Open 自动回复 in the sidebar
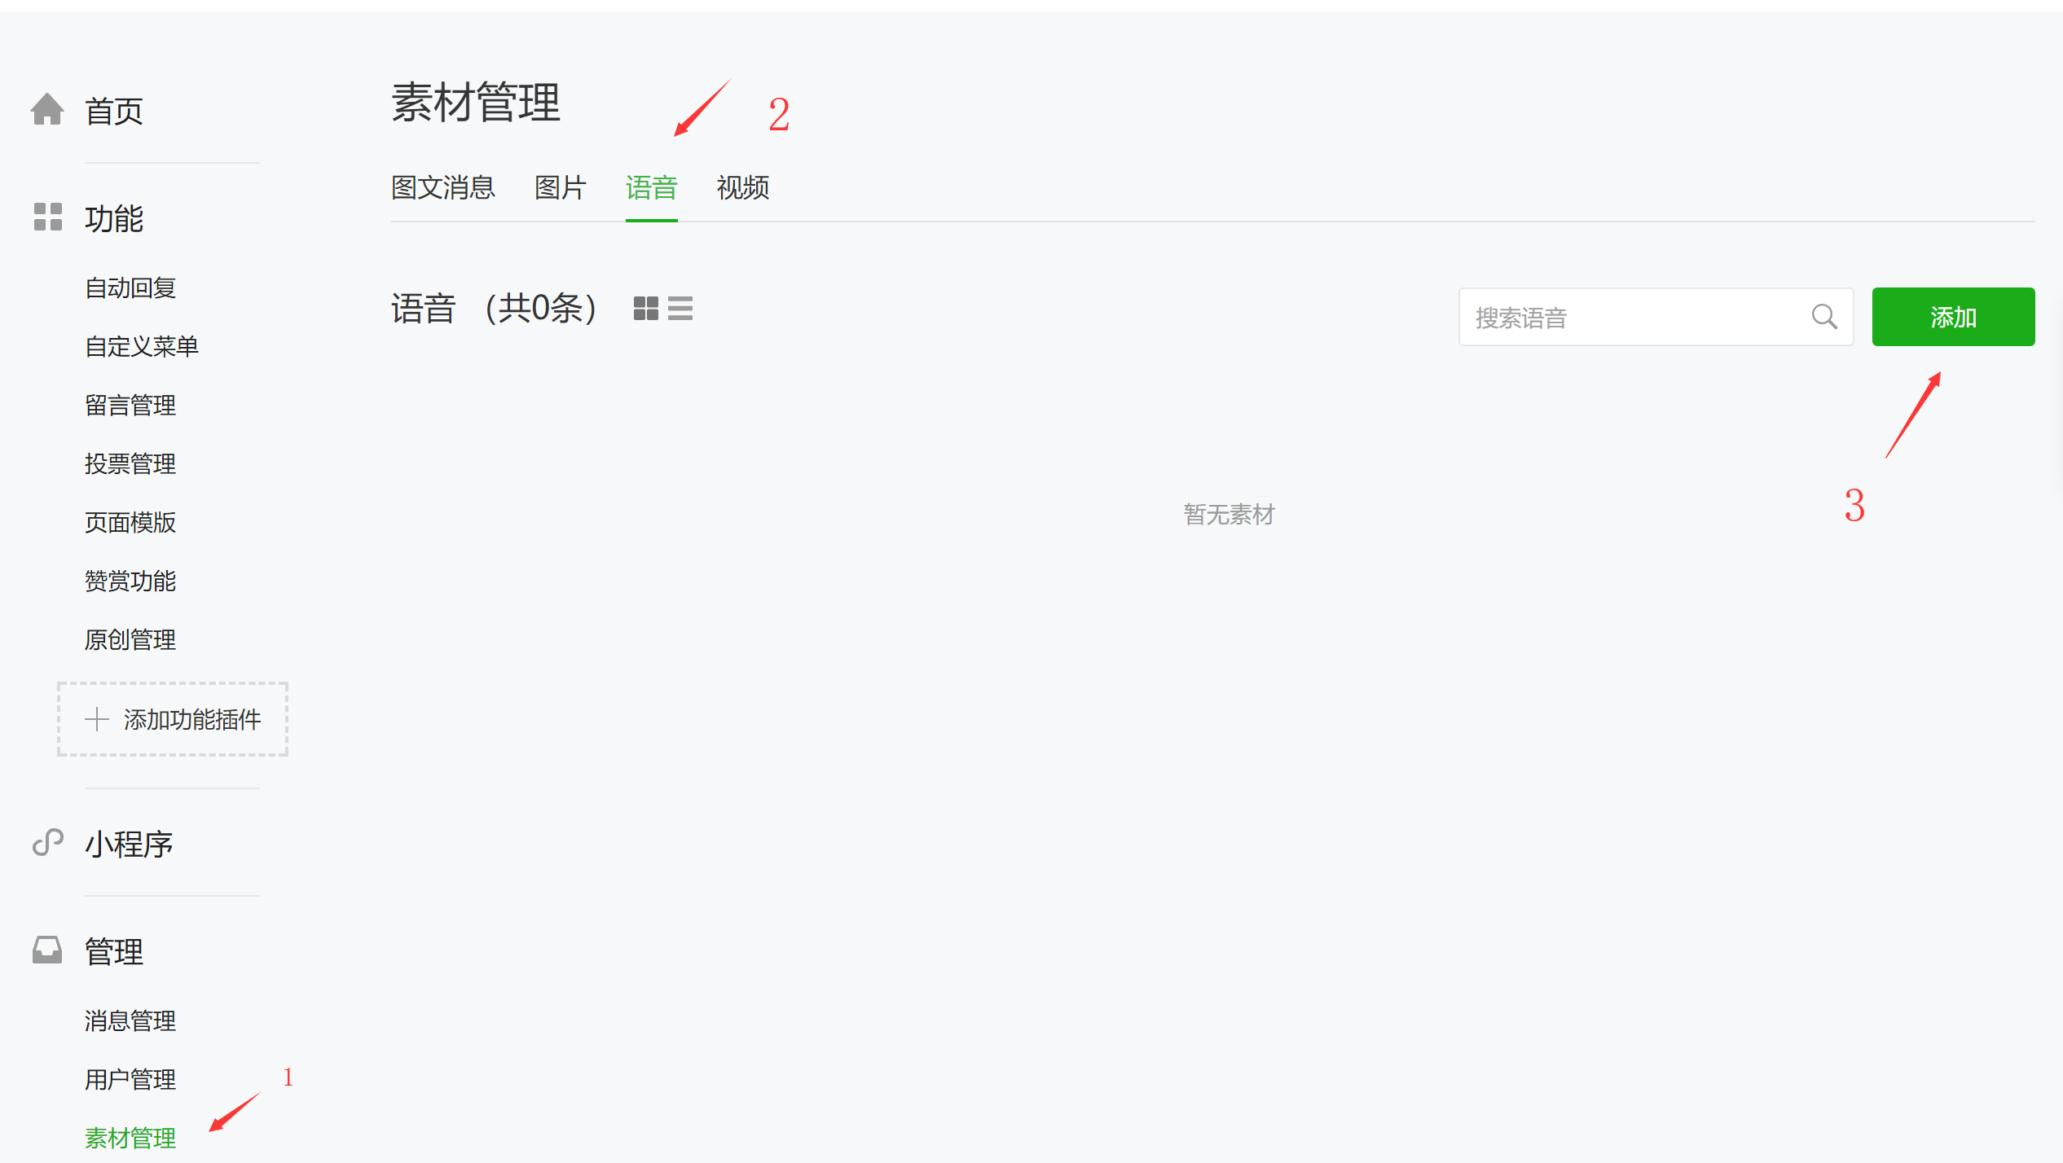The image size is (2063, 1163). point(130,288)
